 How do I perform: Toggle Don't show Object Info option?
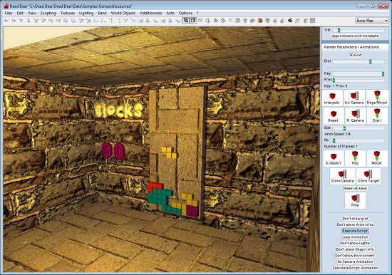click(355, 249)
